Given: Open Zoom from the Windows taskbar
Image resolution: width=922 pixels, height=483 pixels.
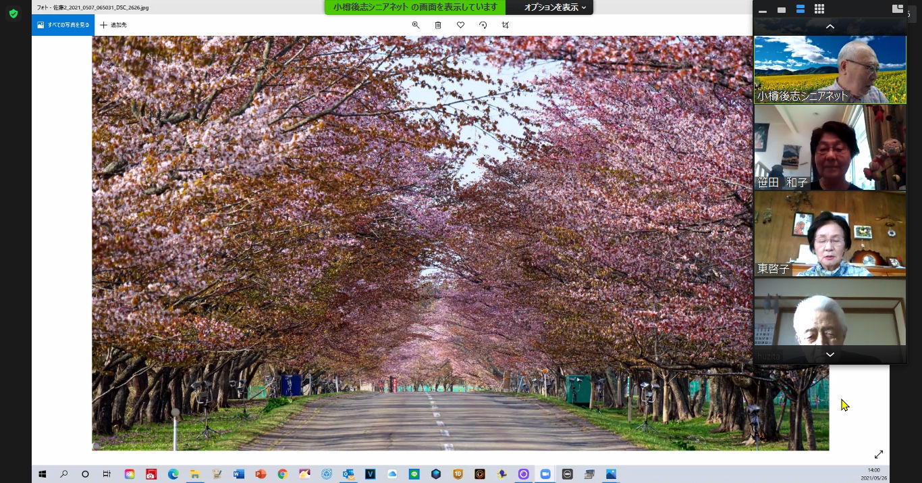Looking at the screenshot, I should (x=545, y=474).
